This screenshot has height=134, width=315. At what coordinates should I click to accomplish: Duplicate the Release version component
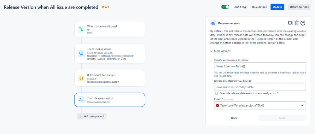(x=290, y=23)
